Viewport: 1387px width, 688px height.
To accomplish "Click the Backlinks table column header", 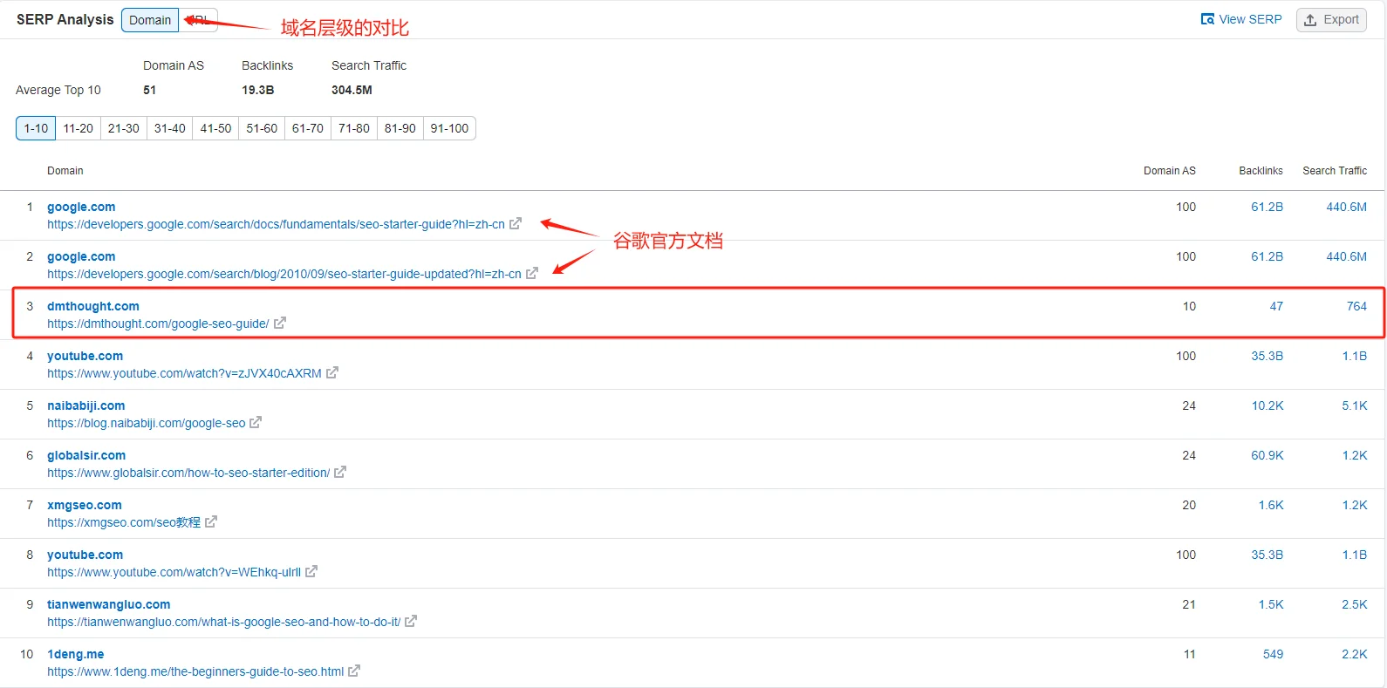I will 1261,171.
